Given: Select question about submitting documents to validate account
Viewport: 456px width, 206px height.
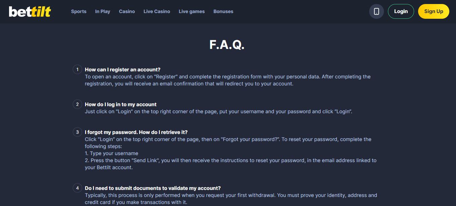Looking at the screenshot, I should point(153,188).
